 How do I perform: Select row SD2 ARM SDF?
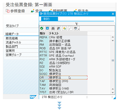(x=63, y=67)
